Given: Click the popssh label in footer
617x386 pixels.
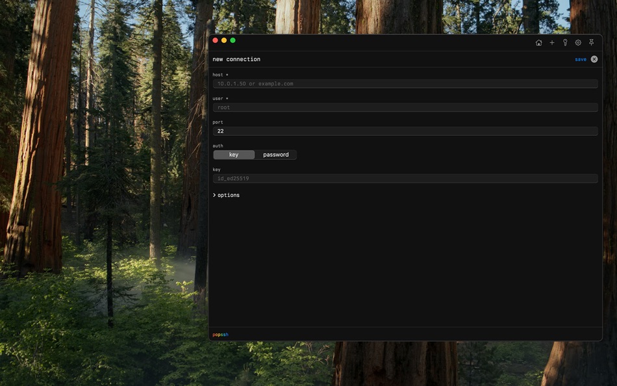Looking at the screenshot, I should click(x=220, y=335).
